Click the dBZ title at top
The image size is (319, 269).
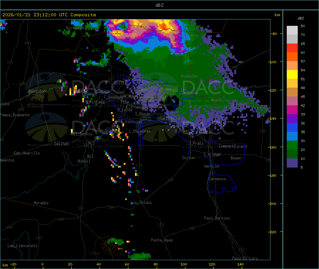tap(159, 5)
